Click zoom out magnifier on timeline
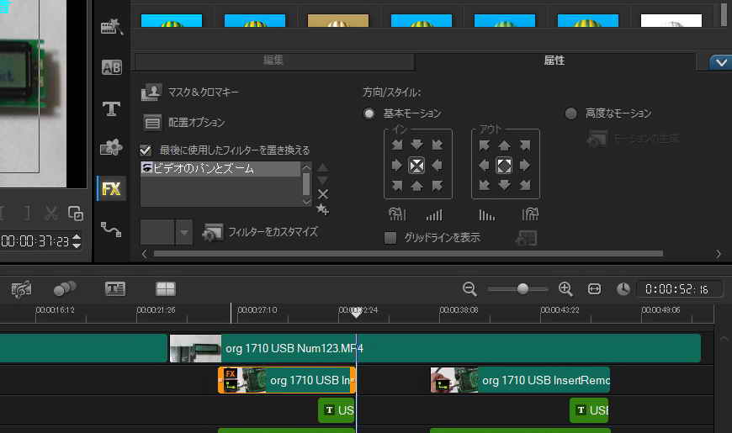The width and height of the screenshot is (732, 433). click(469, 288)
